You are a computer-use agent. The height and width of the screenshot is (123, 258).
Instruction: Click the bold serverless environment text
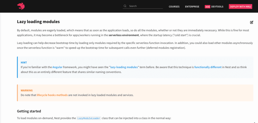(124, 35)
